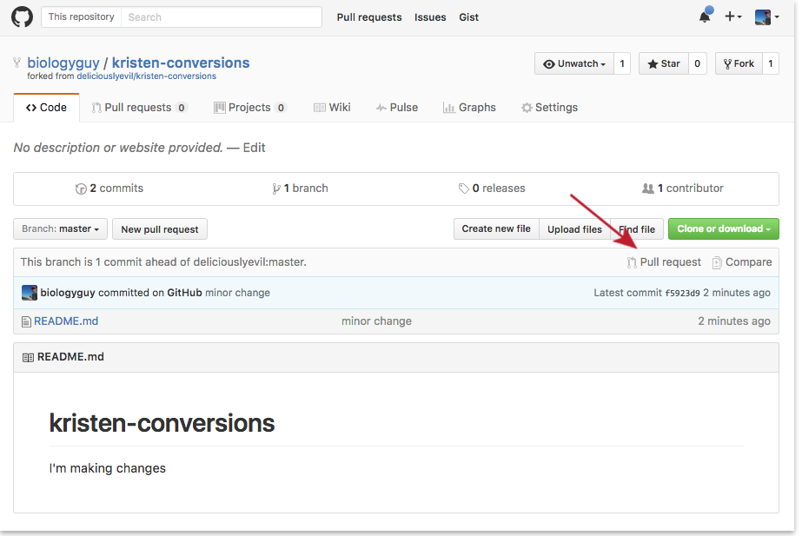Open the minor change commit message link
The height and width of the screenshot is (536, 802).
[x=237, y=293]
